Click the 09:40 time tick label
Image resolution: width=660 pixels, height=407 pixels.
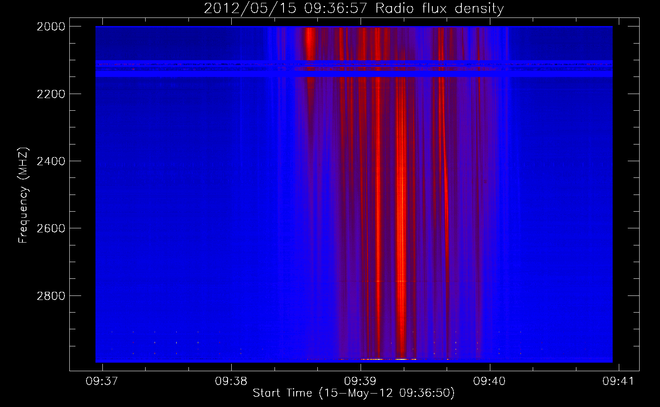click(489, 381)
